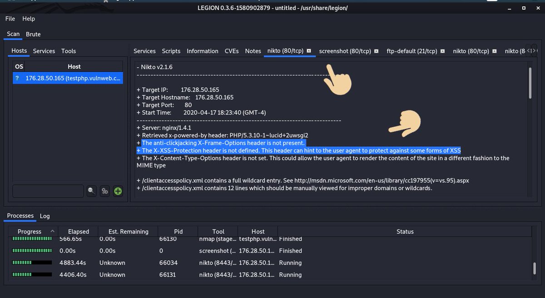Open advanced filter options gears icon
This screenshot has height=298, width=545.
coord(104,191)
